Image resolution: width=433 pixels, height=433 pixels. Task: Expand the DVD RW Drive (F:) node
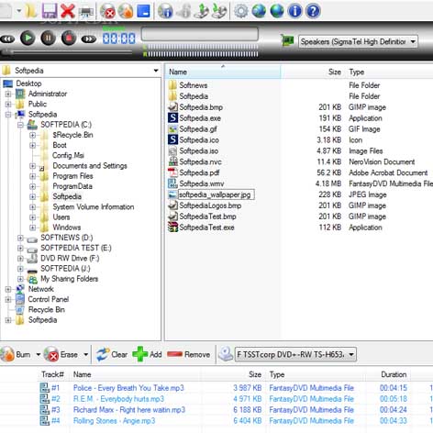(20, 259)
